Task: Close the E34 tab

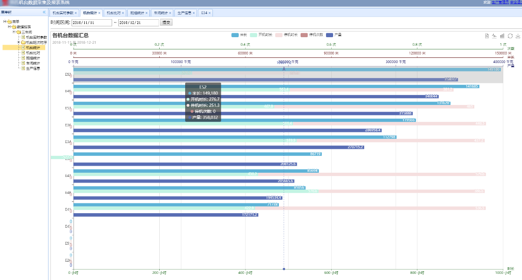Action: click(x=210, y=13)
